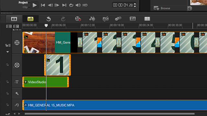
Task: Switch preview to Project mode
Action: 23,3
